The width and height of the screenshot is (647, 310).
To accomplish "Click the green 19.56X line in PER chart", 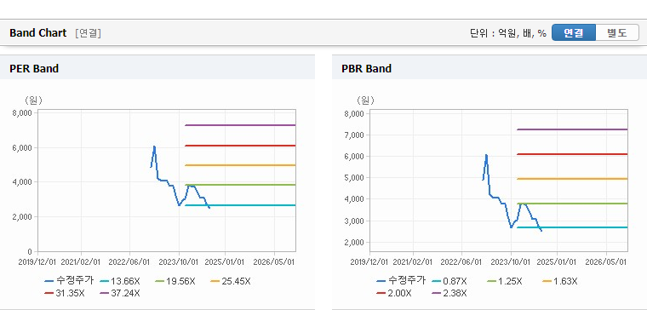I will pos(241,185).
